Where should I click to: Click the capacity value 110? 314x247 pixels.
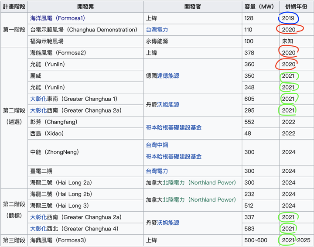[x=248, y=30]
